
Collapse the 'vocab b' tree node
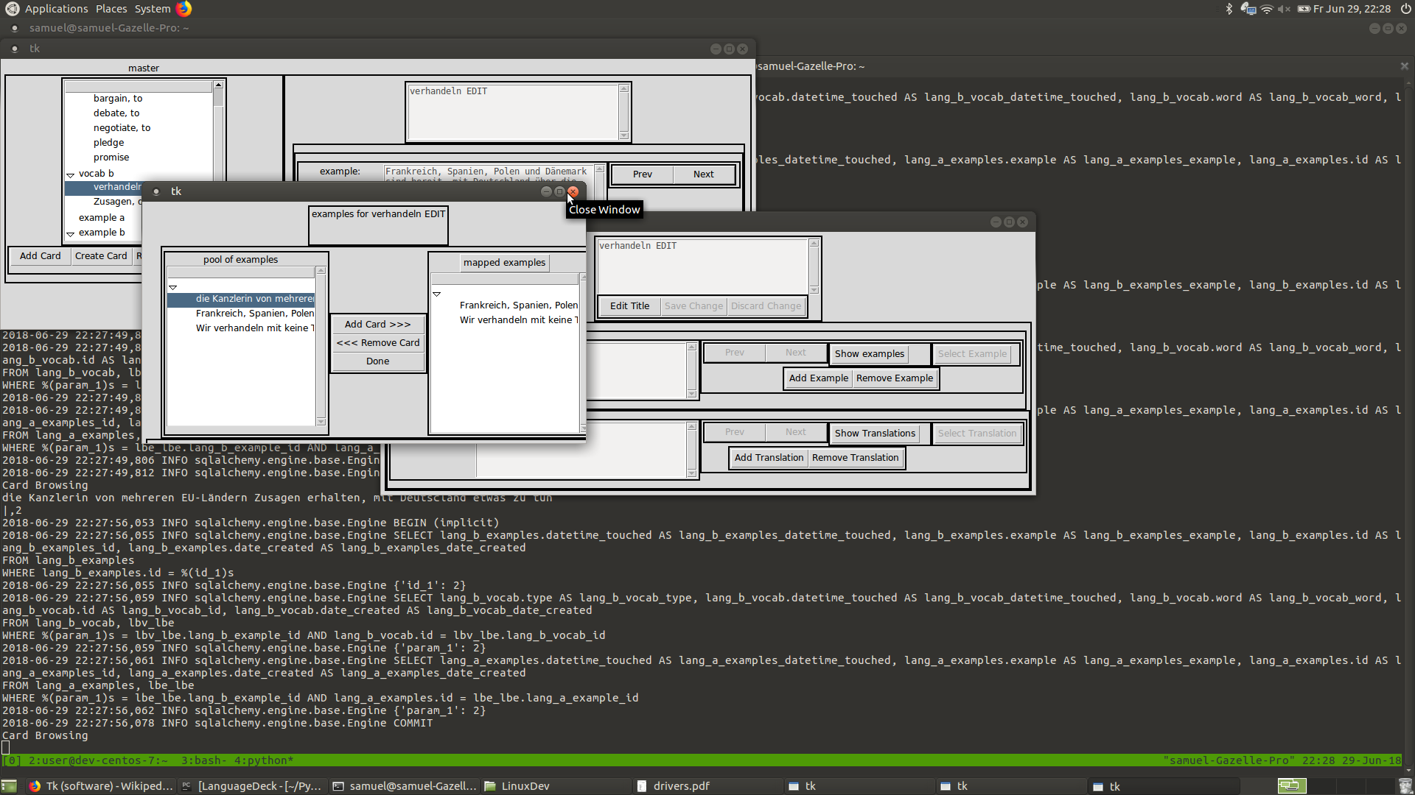click(71, 175)
